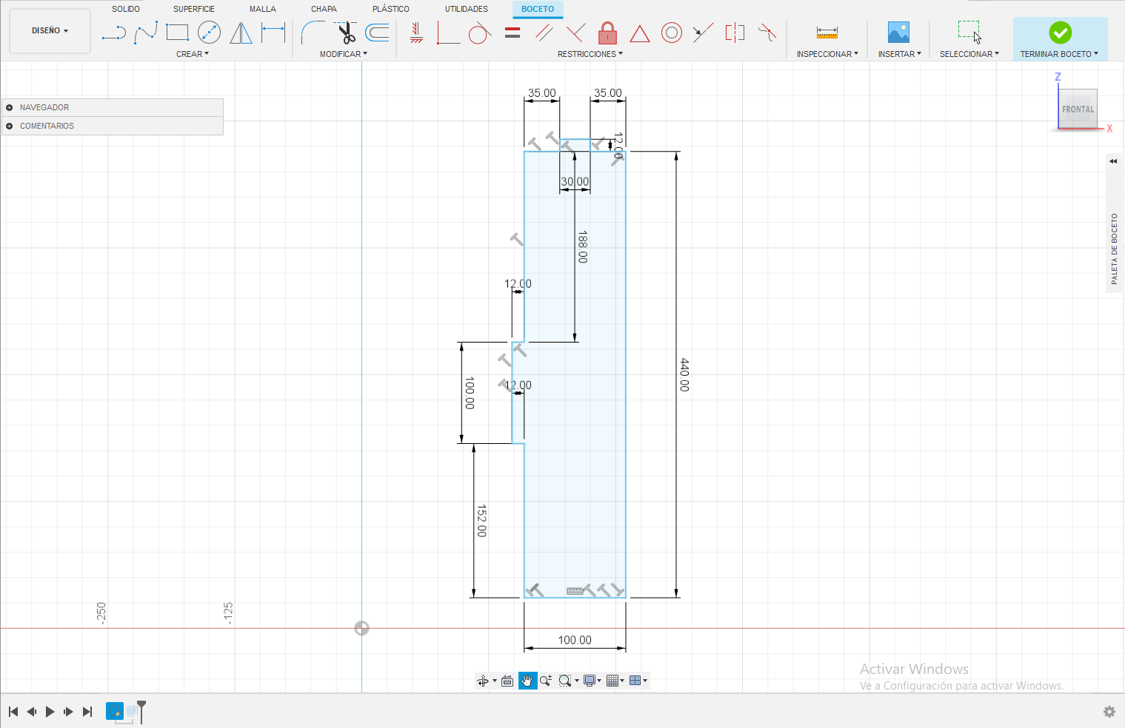Viewport: 1125px width, 728px height.
Task: Expand the SELECCIONAR menu
Action: (x=969, y=54)
